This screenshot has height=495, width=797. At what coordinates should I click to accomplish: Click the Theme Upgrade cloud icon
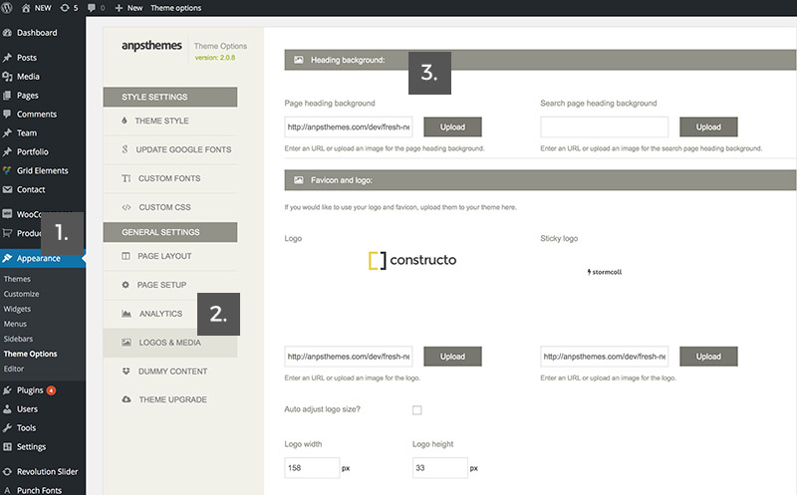click(127, 399)
